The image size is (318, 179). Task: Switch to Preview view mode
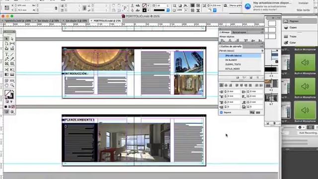tap(12, 112)
